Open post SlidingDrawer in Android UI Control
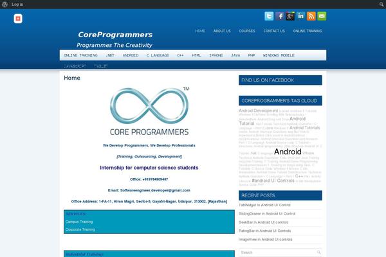 pos(267,214)
